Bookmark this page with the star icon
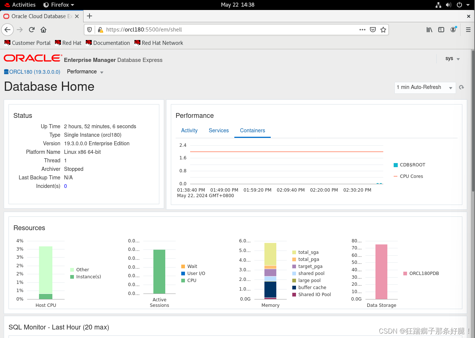 pyautogui.click(x=383, y=30)
